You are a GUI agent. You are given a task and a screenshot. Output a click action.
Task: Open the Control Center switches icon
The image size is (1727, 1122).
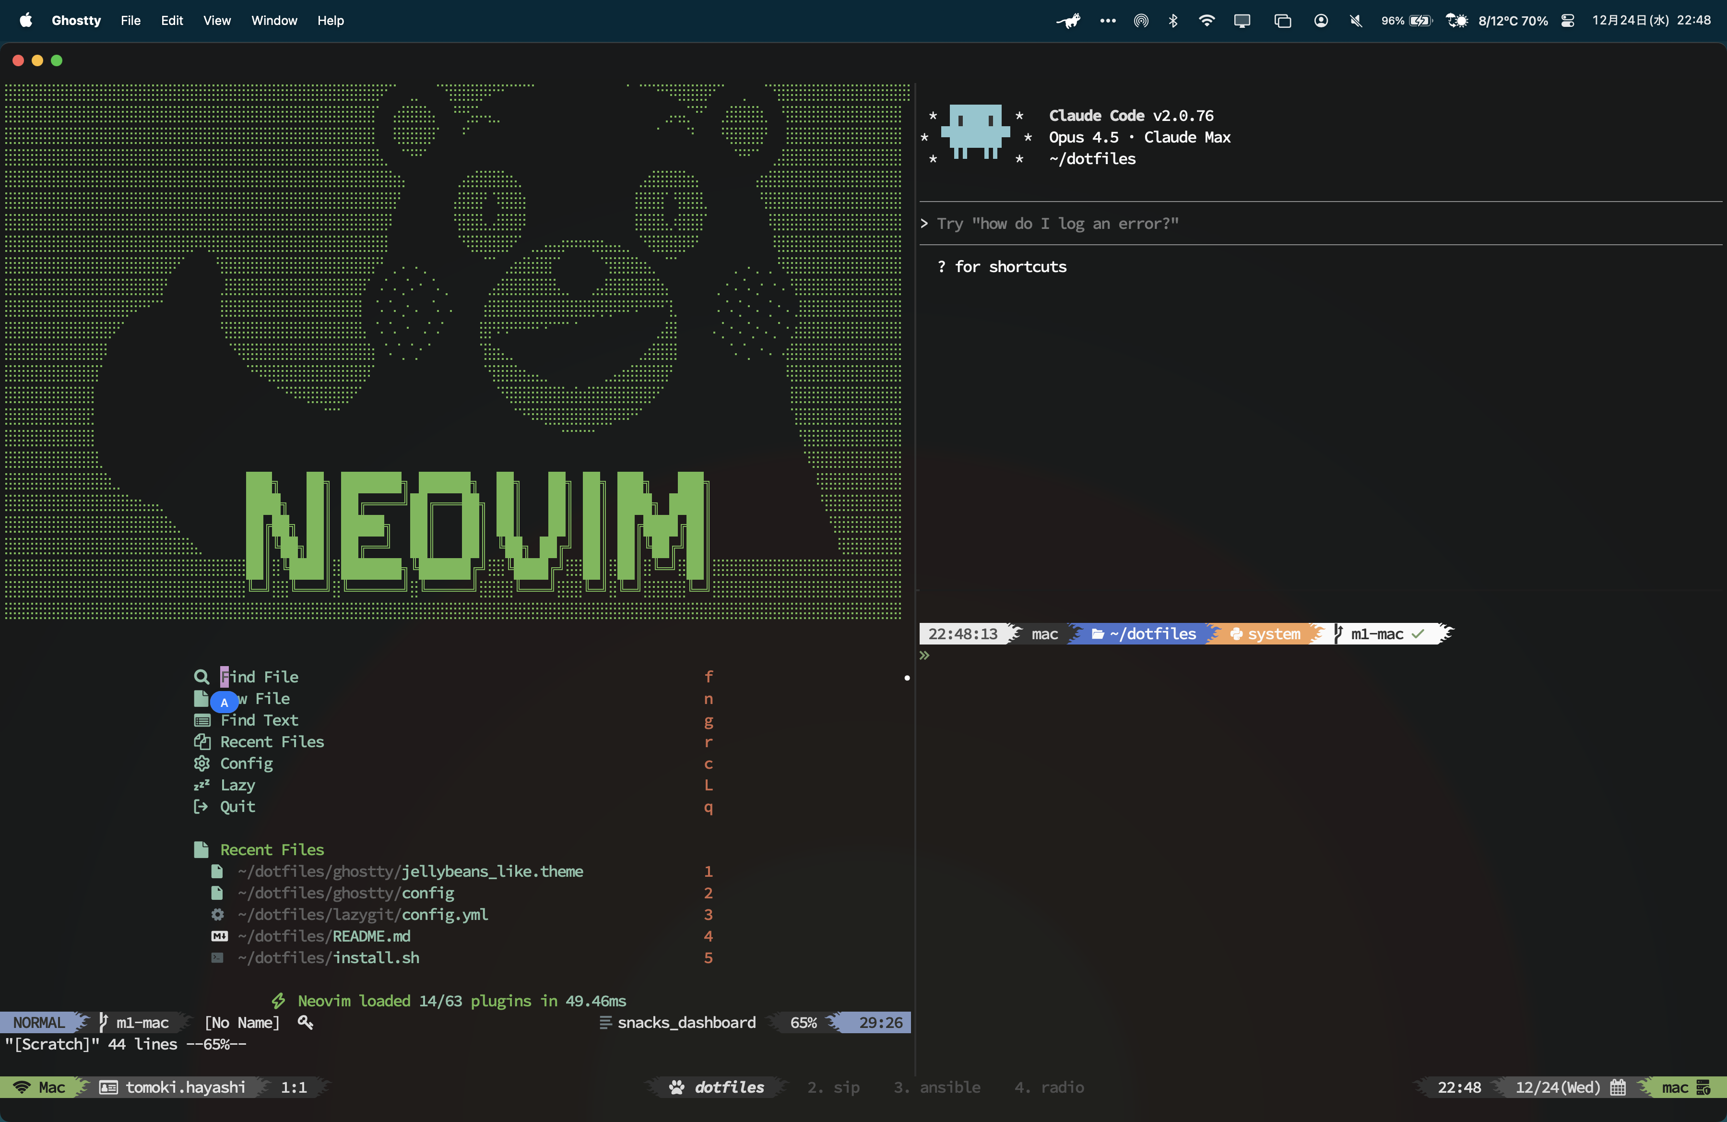pos(1567,20)
